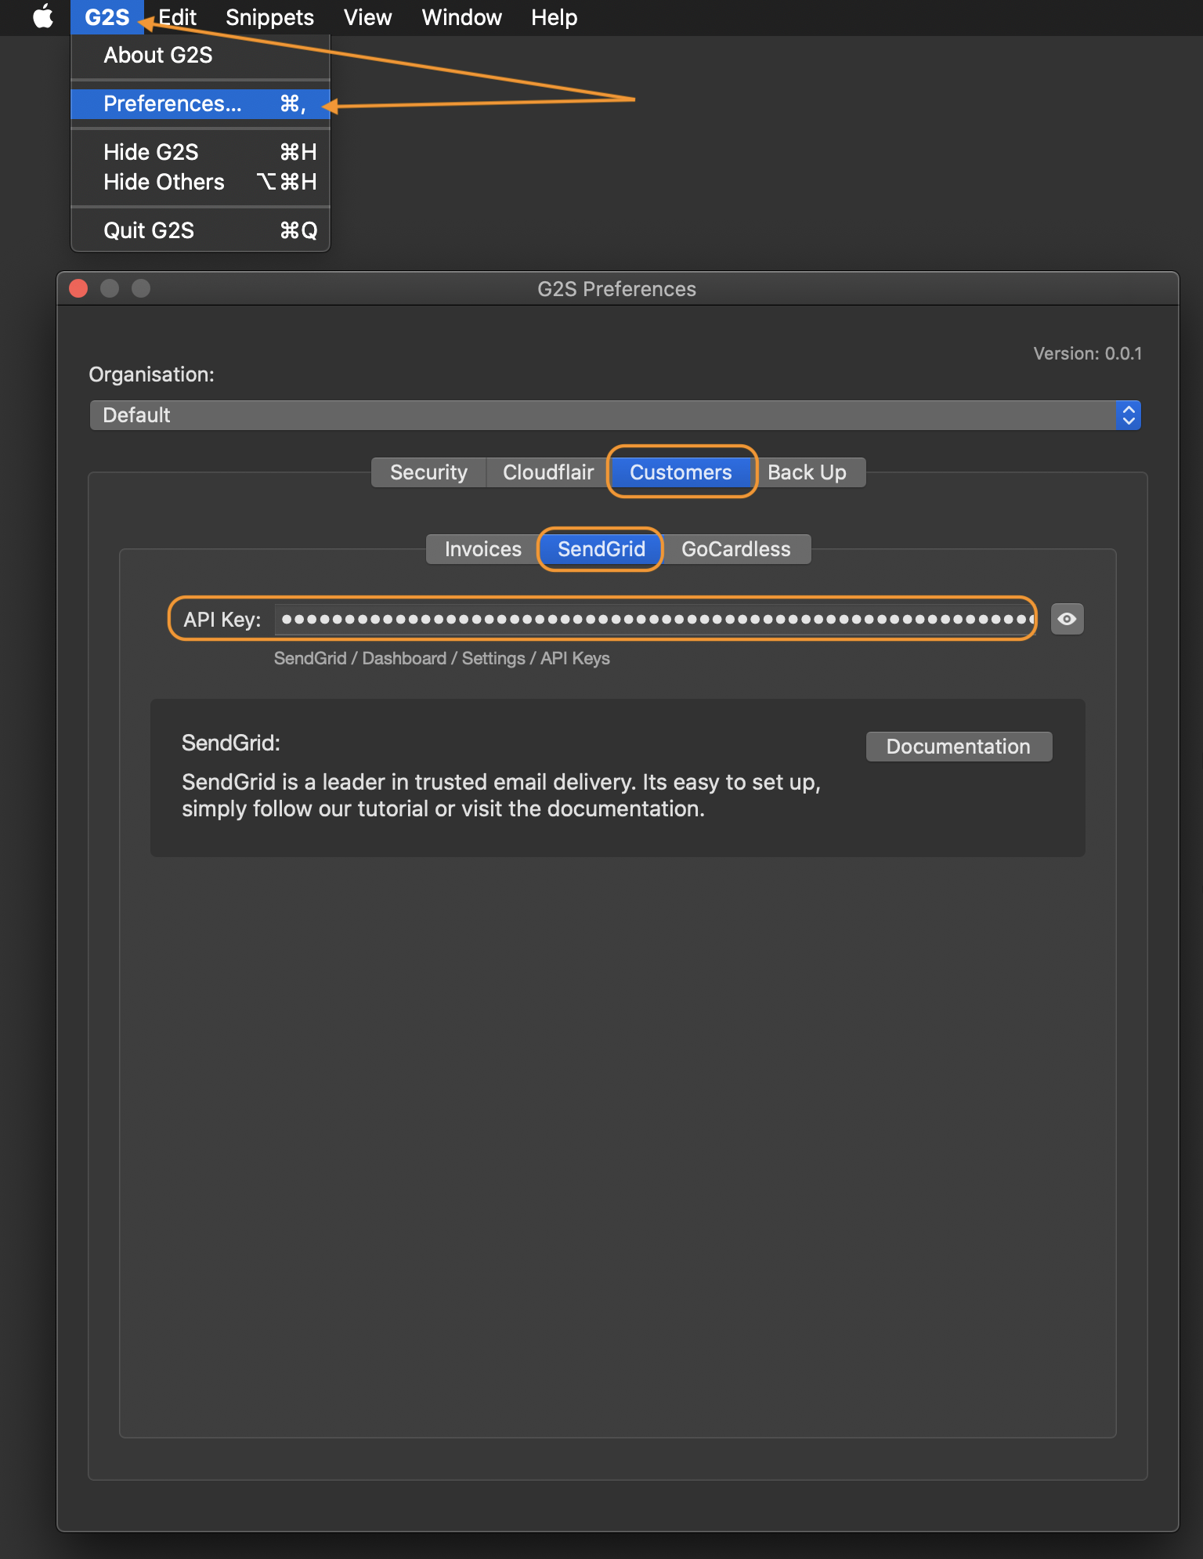Open the Organisation dropdown set to Default

pos(615,415)
